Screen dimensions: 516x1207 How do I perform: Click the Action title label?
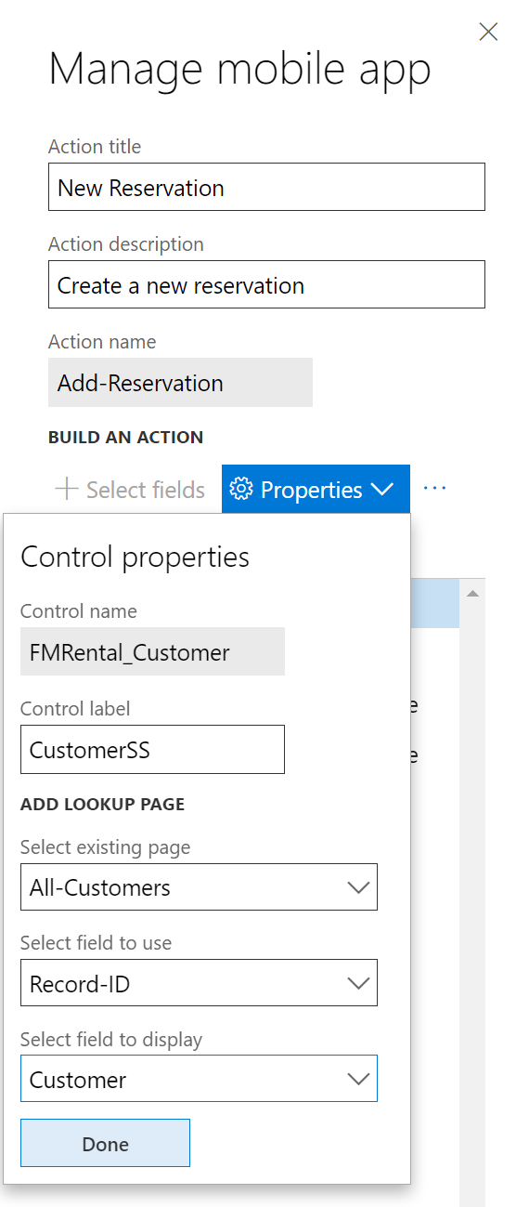95,147
